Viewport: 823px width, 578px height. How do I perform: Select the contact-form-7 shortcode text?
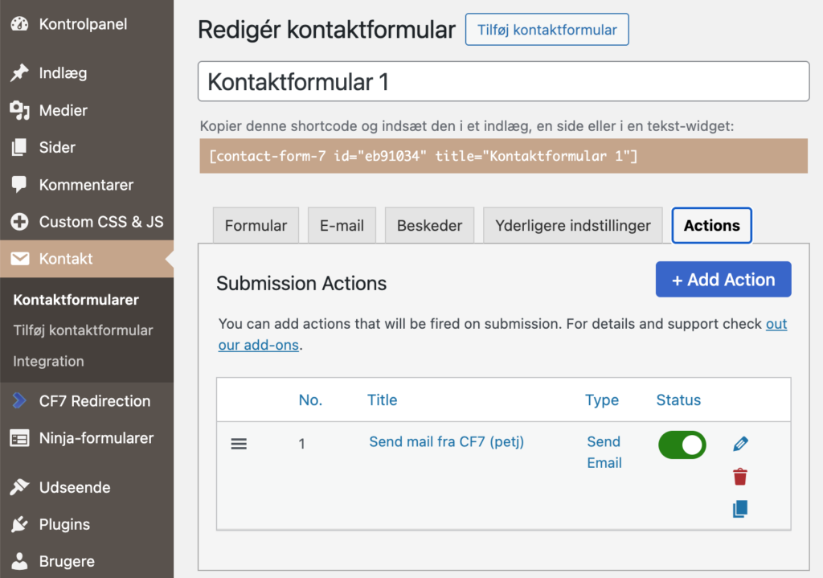423,156
